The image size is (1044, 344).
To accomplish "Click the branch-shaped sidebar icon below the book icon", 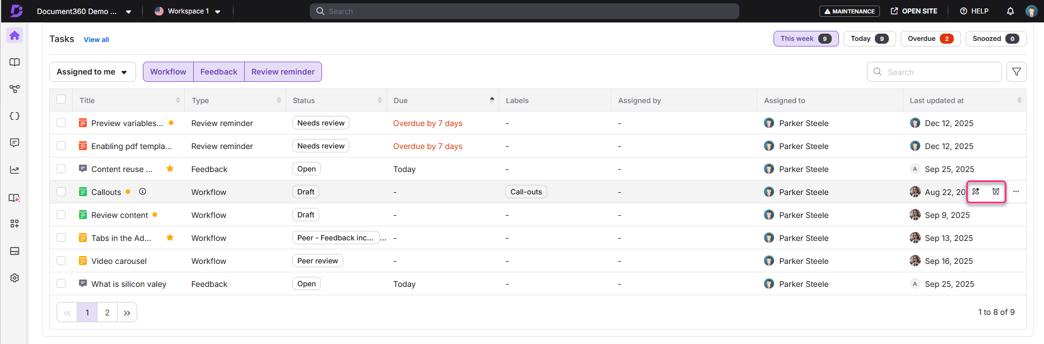I will pos(15,89).
